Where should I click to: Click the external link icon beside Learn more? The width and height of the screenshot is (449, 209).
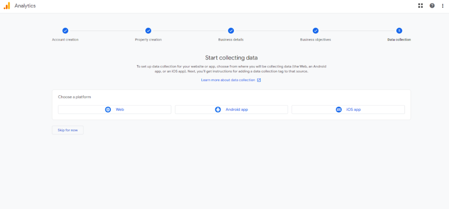(259, 80)
